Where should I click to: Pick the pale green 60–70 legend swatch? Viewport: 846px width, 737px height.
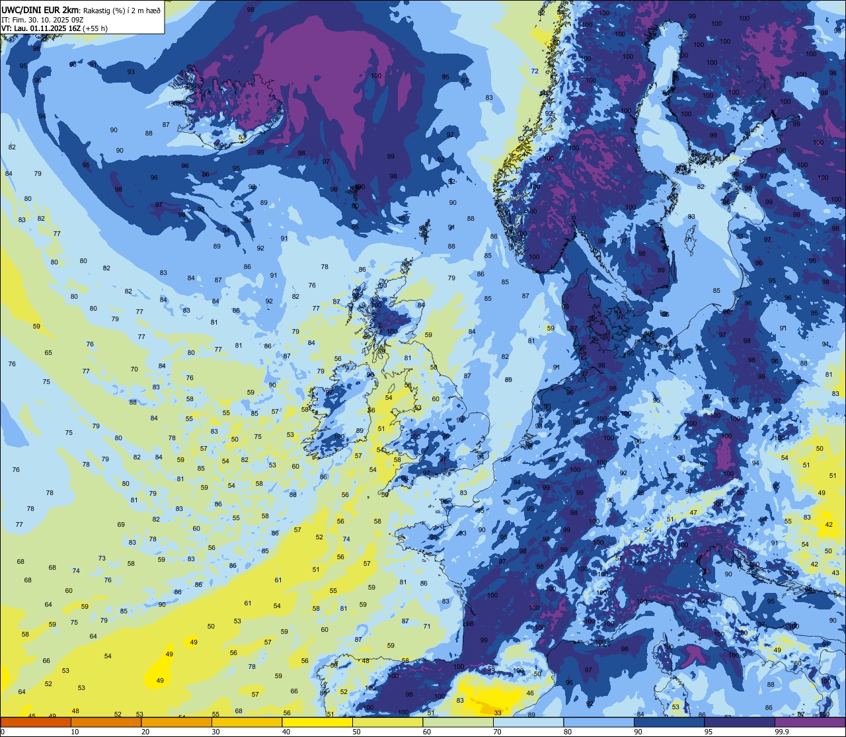pos(458,722)
